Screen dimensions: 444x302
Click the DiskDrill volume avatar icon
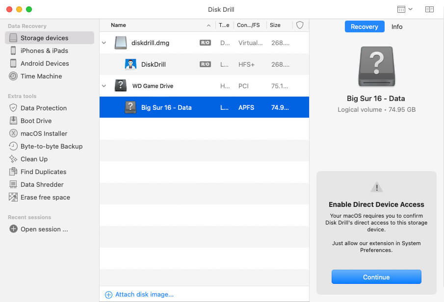131,64
